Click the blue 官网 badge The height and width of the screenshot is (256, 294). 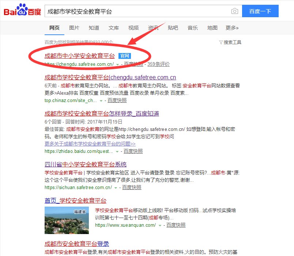(x=124, y=56)
